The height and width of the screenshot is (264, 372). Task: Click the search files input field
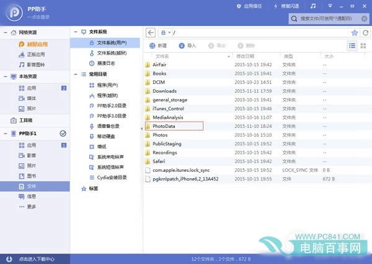[329, 19]
